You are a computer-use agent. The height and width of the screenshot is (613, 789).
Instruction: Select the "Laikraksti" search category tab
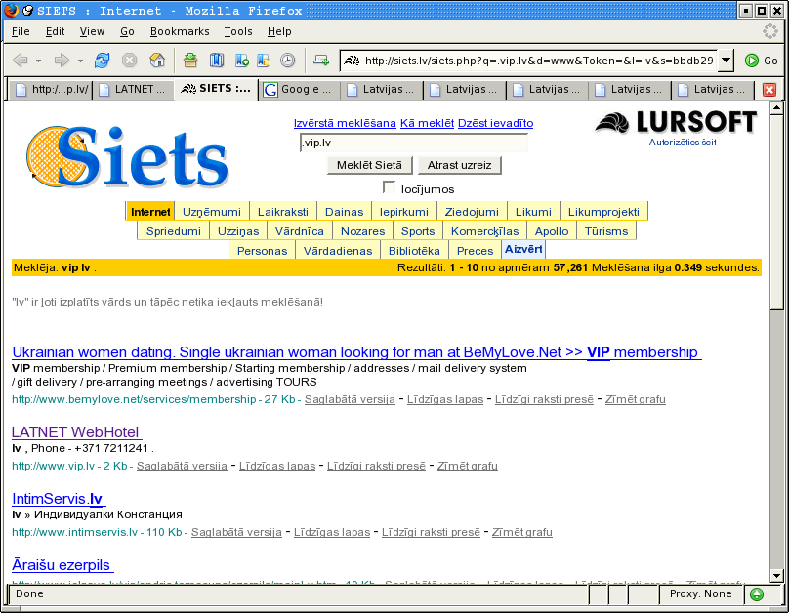pyautogui.click(x=284, y=212)
